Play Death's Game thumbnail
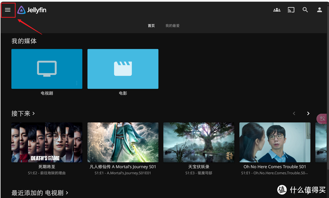 pyautogui.click(x=47, y=142)
